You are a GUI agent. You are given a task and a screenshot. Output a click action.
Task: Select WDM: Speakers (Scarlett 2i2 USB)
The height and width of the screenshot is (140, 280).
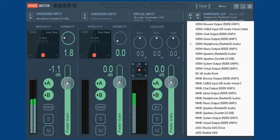point(215,59)
